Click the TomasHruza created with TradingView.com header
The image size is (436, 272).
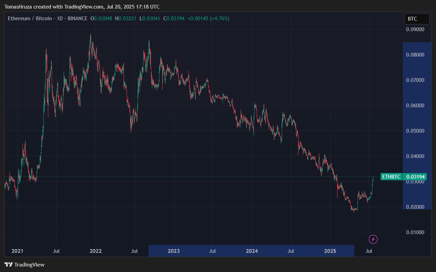[x=82, y=7]
